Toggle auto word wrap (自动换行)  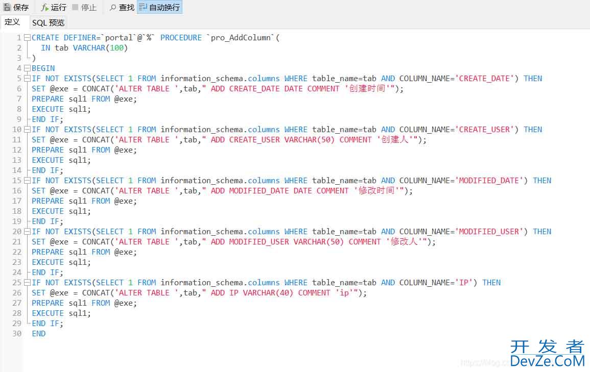[x=159, y=7]
